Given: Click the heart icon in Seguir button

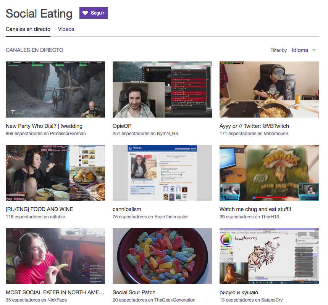Looking at the screenshot, I should [85, 13].
